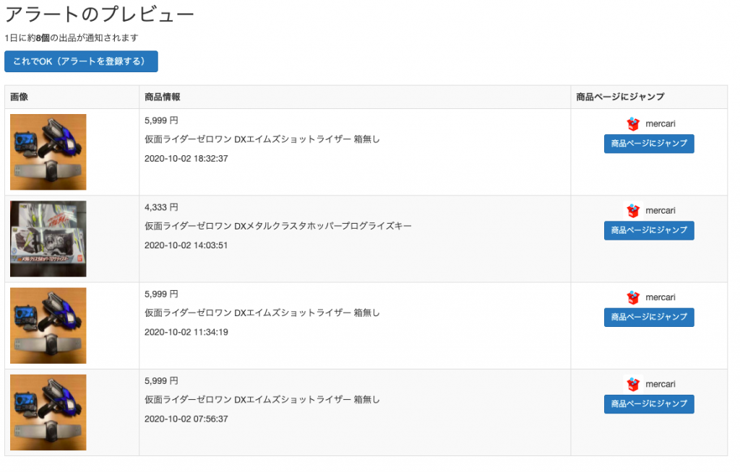Click the 4,333 円 price text
This screenshot has width=740, height=472.
[161, 207]
